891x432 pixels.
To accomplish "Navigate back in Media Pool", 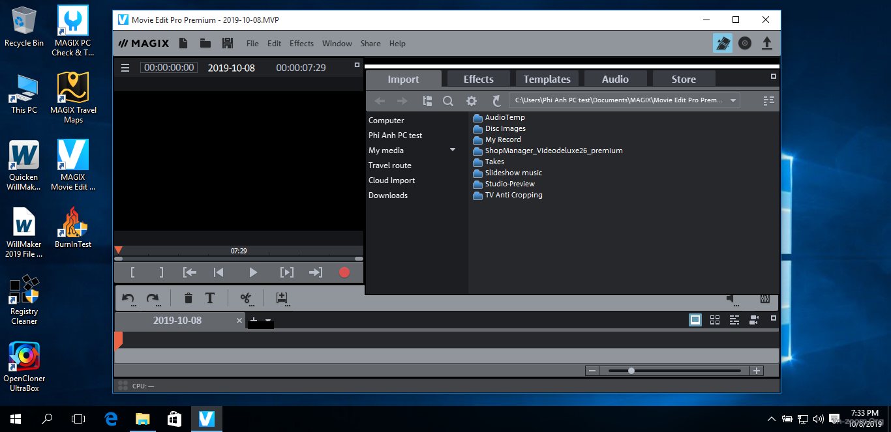I will click(380, 101).
